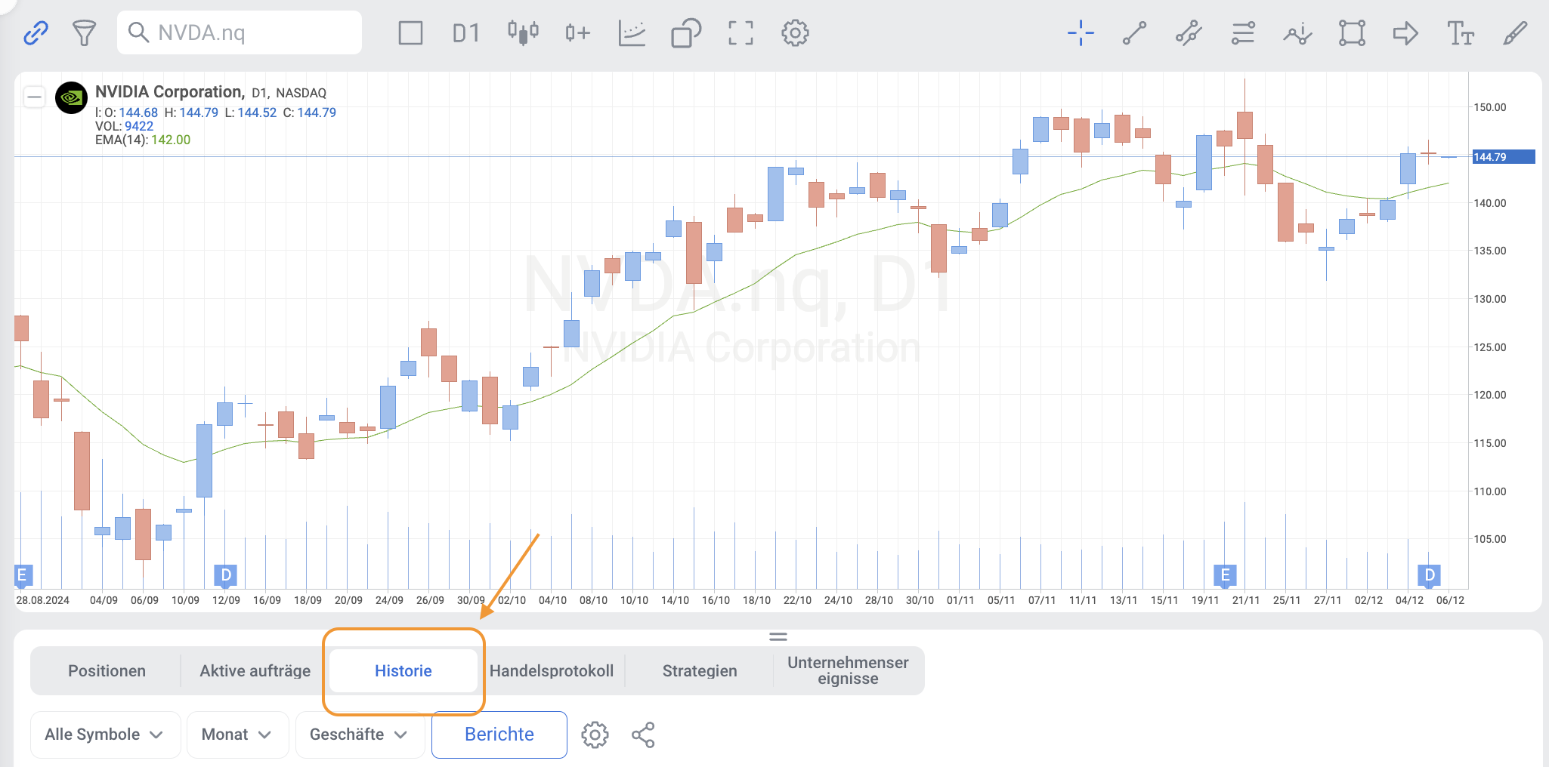The image size is (1549, 767).
Task: Switch to the Positionen tab
Action: (x=107, y=671)
